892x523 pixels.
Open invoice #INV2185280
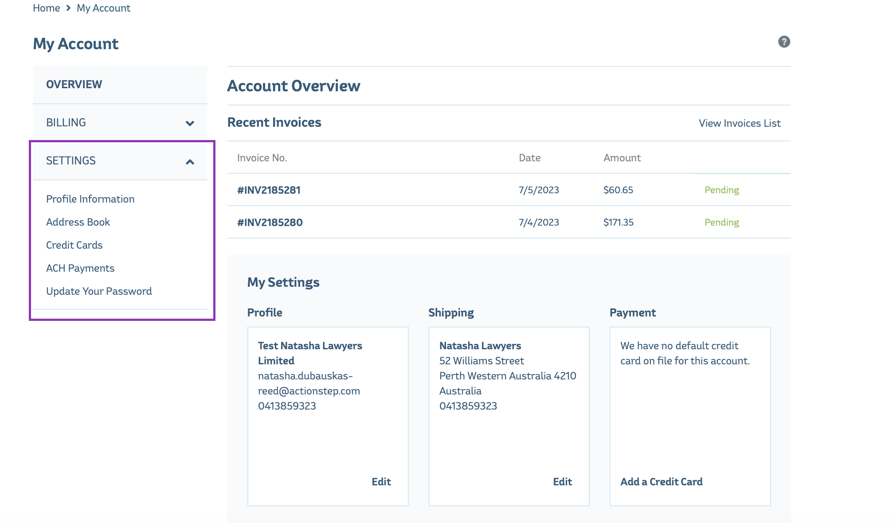270,222
